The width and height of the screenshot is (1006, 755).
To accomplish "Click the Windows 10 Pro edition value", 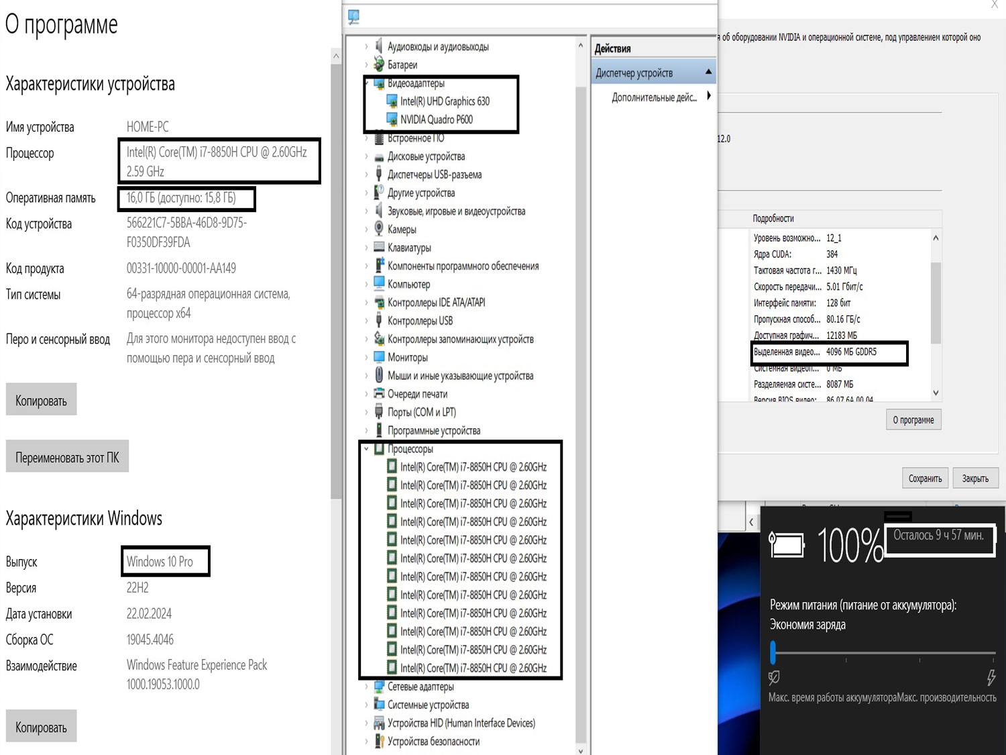I will click(x=160, y=562).
